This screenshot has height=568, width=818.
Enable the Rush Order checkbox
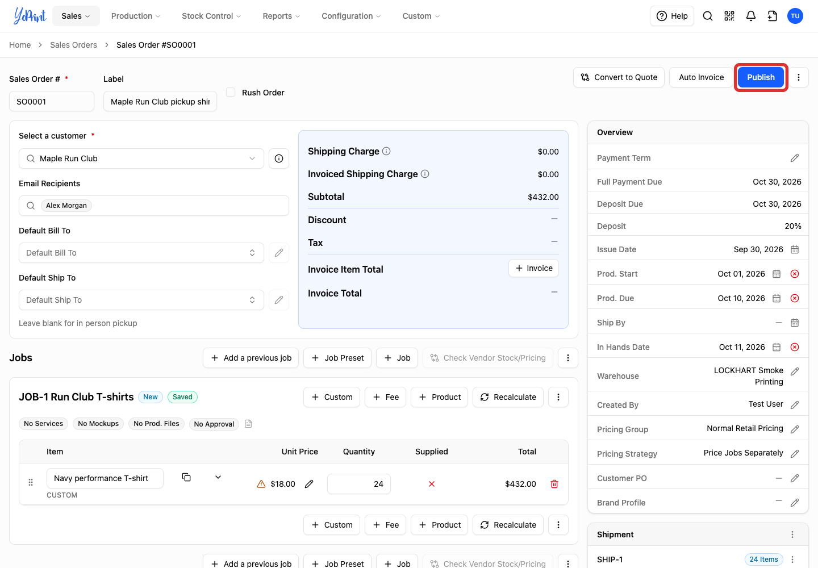pyautogui.click(x=231, y=92)
